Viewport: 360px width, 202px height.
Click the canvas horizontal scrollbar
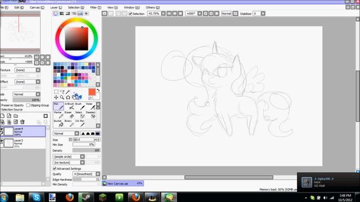pos(229,177)
